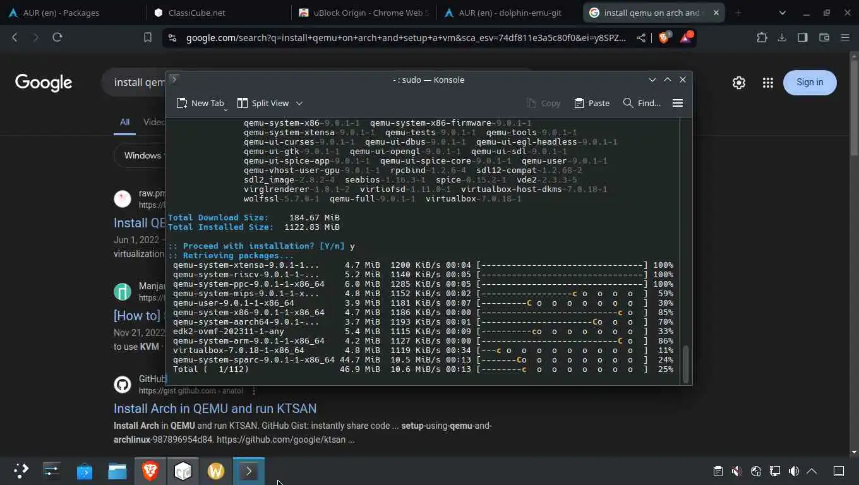Image resolution: width=859 pixels, height=485 pixels.
Task: Open Brave Rewards triangle icon
Action: click(686, 37)
